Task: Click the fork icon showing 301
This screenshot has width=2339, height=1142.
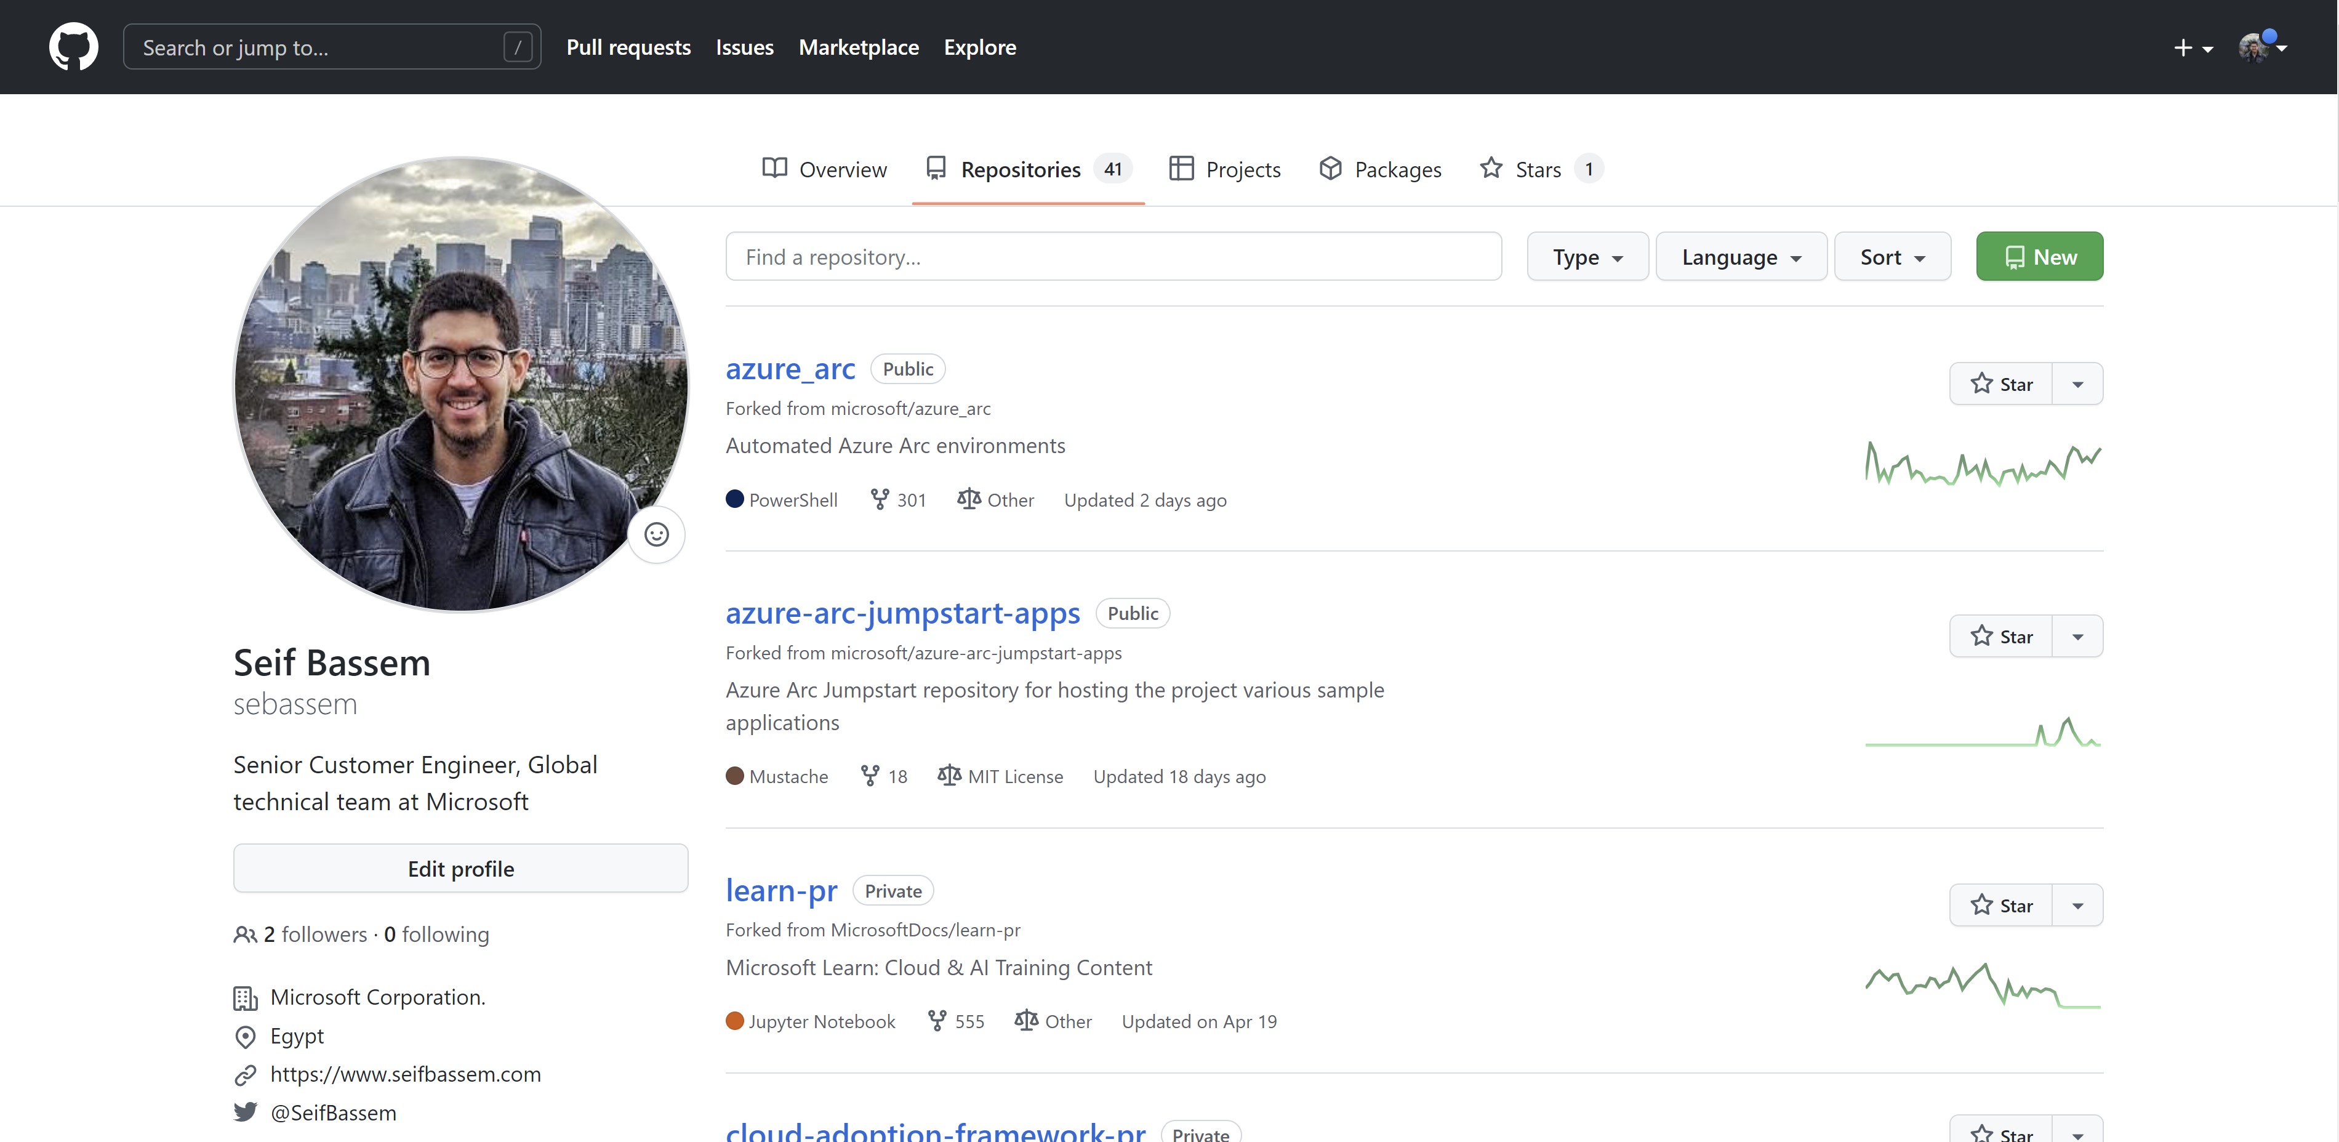Action: coord(879,499)
